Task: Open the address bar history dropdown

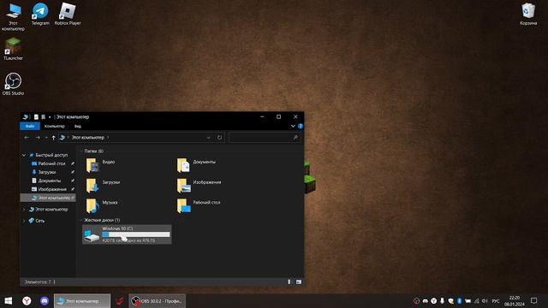Action: point(208,138)
